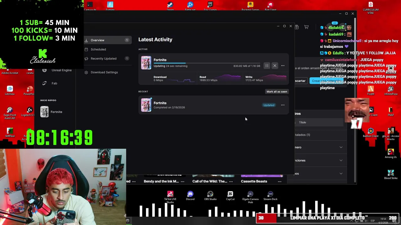The image size is (401, 225).
Task: Open the shopping cart in Epic launcher
Action: click(x=306, y=27)
